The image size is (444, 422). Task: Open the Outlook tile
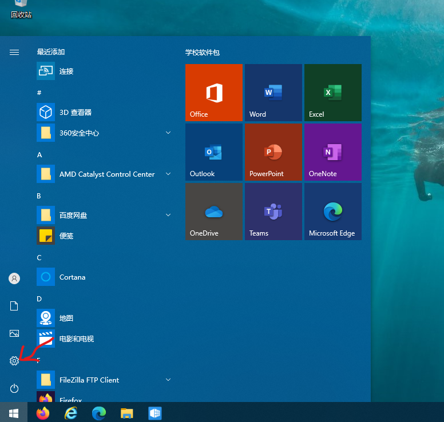(x=214, y=152)
